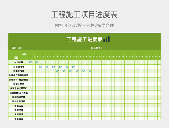The width and height of the screenshot is (169, 128).
Task: Click the fourth wrench icon in 彩钢板隔墙 row
Action: pyautogui.click(x=60, y=67)
